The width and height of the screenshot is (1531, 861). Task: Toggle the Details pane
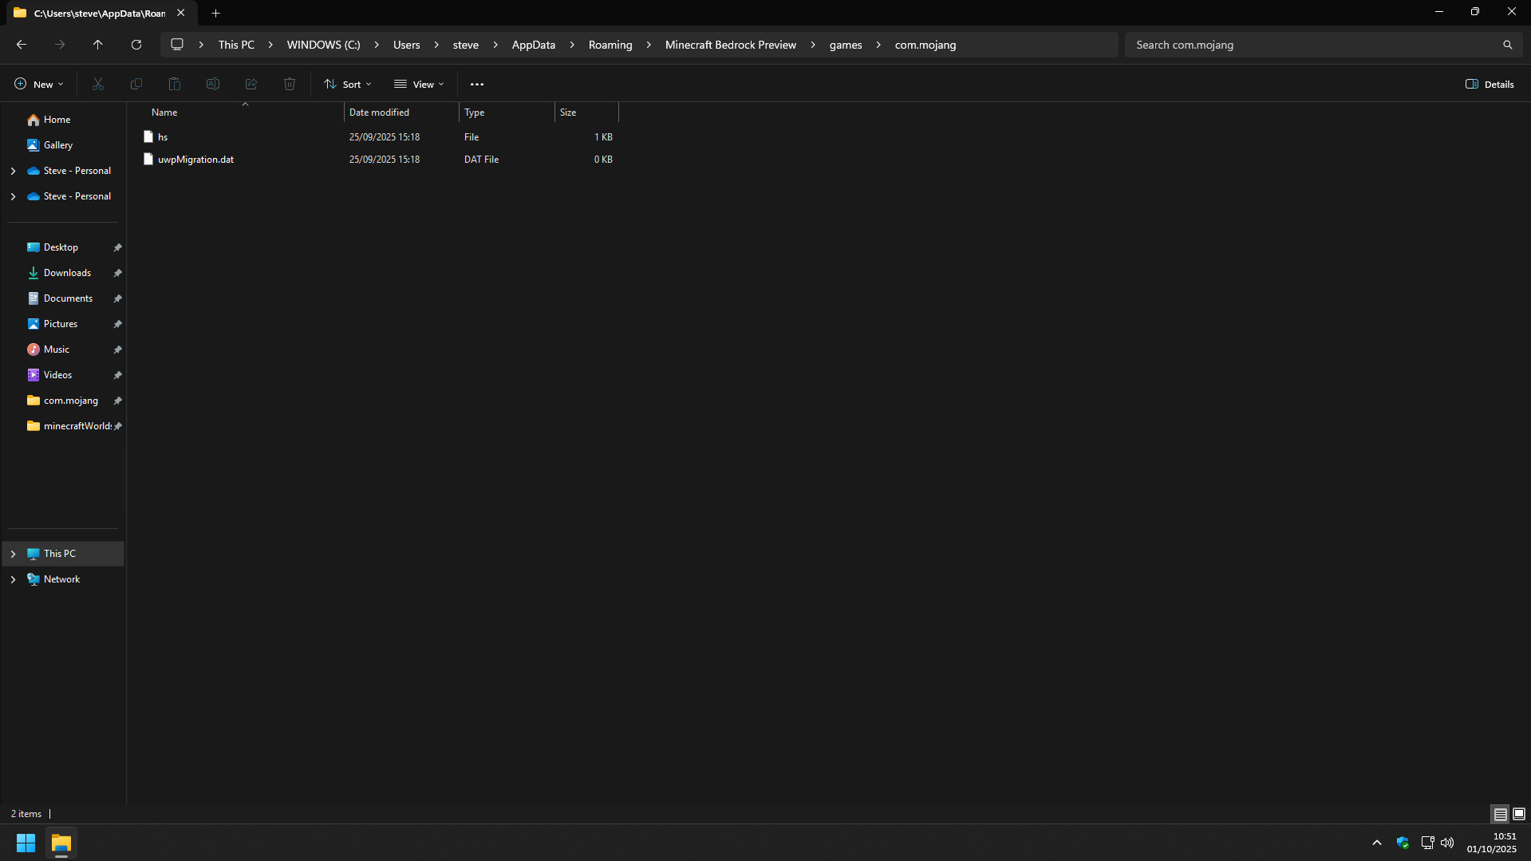(1490, 84)
